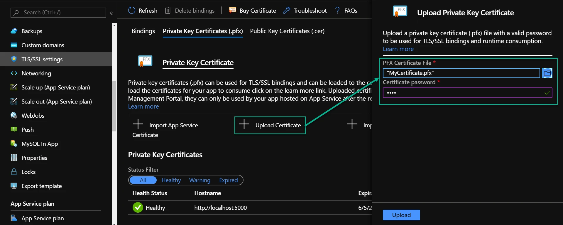
Task: Switch to the Bindings tab
Action: coord(143,31)
